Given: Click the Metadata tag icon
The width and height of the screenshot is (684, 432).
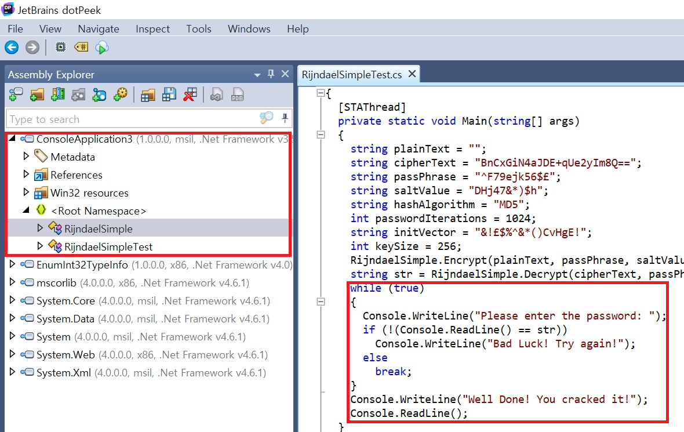Looking at the screenshot, I should click(x=41, y=156).
